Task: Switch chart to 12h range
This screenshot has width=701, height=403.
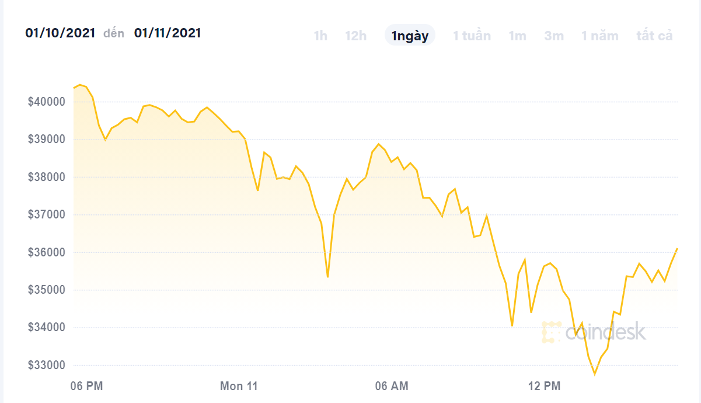Action: point(355,36)
